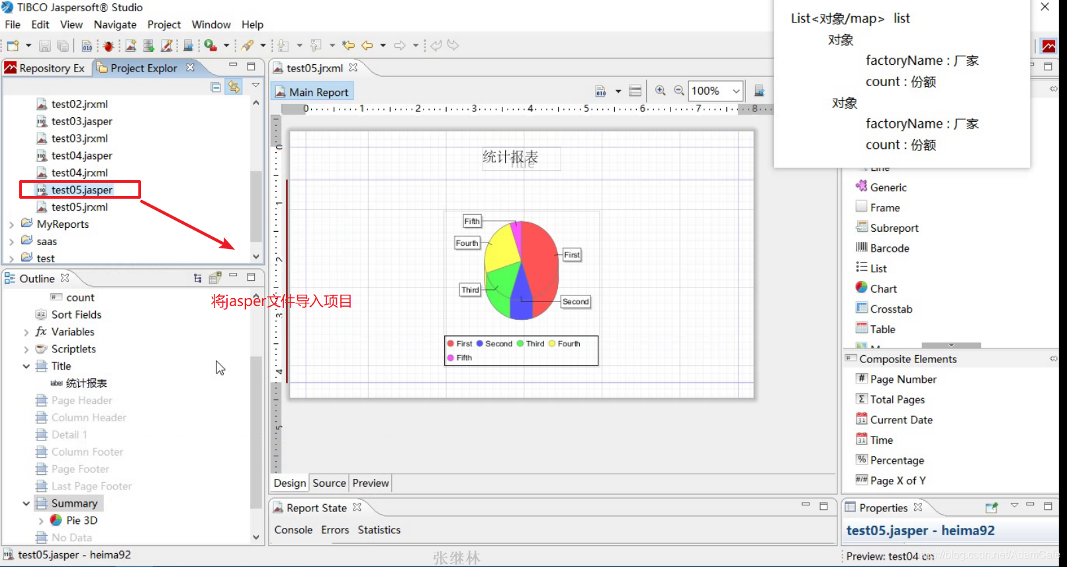Select test04.jrxml file in tree
Screen dimensions: 1067x567
coord(79,173)
